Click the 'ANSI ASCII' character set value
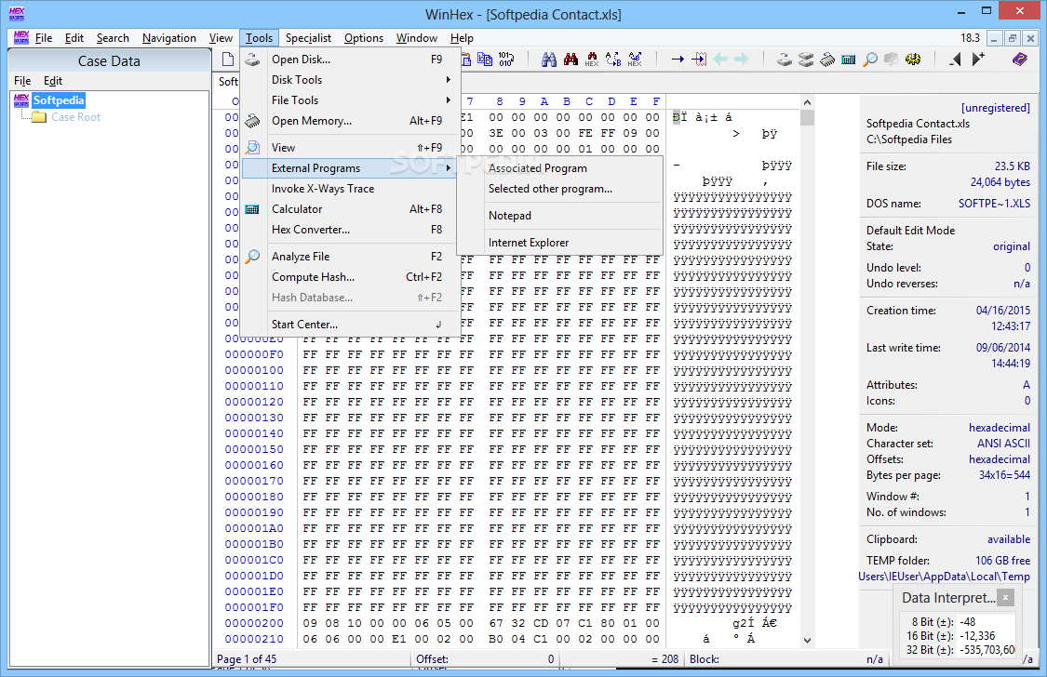Viewport: 1047px width, 677px height. click(1003, 444)
